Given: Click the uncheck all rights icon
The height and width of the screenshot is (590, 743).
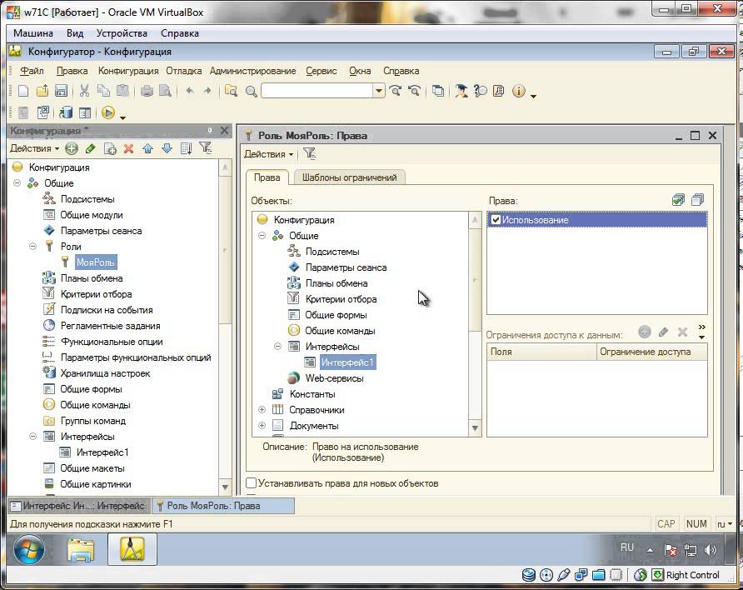Looking at the screenshot, I should pos(697,200).
